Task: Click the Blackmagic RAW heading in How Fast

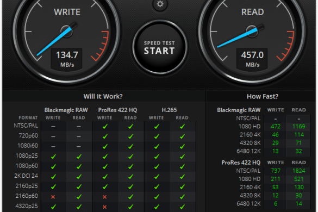Action: pyautogui.click(x=239, y=110)
